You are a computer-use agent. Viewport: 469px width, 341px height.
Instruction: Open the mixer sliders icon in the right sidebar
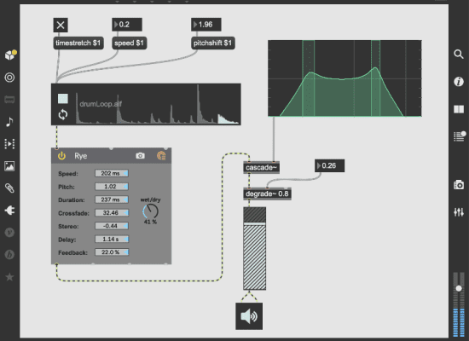(459, 212)
